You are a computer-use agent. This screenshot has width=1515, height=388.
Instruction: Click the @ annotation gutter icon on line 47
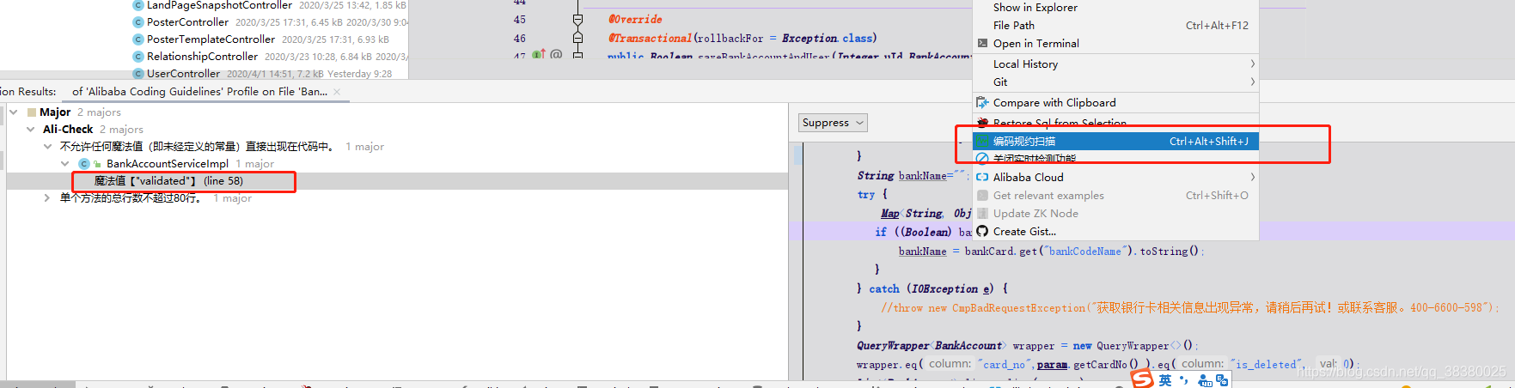click(x=556, y=54)
